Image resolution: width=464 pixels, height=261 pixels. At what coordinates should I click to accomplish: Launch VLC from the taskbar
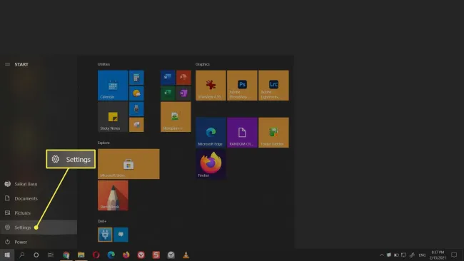(186, 255)
